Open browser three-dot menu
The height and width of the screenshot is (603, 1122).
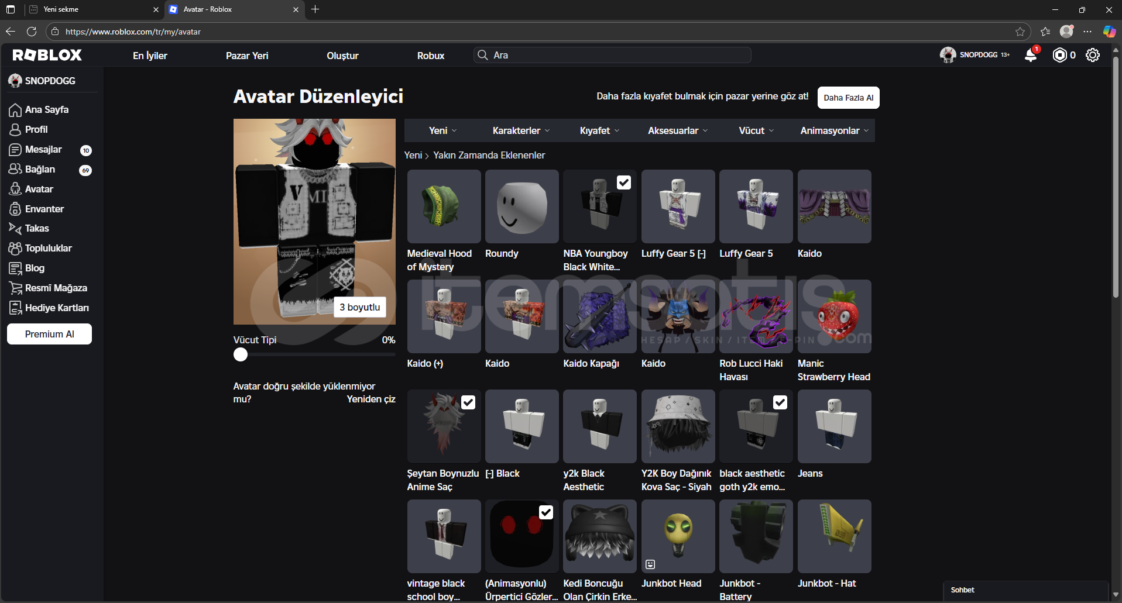(1087, 32)
